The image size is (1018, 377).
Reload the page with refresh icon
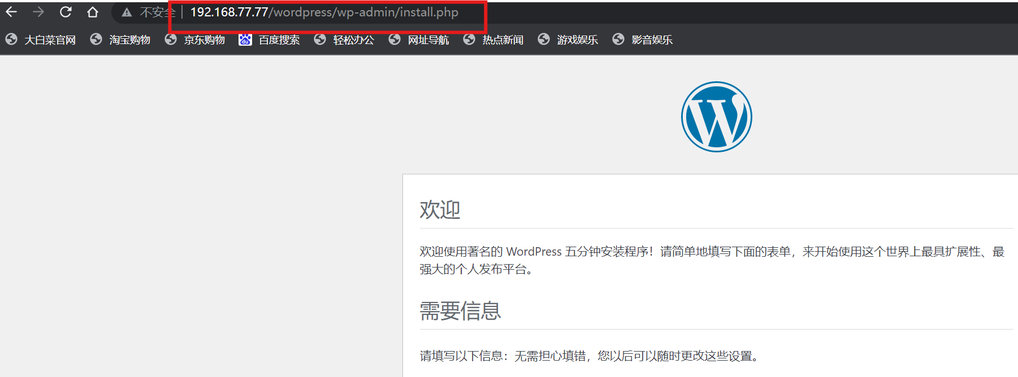pos(66,12)
